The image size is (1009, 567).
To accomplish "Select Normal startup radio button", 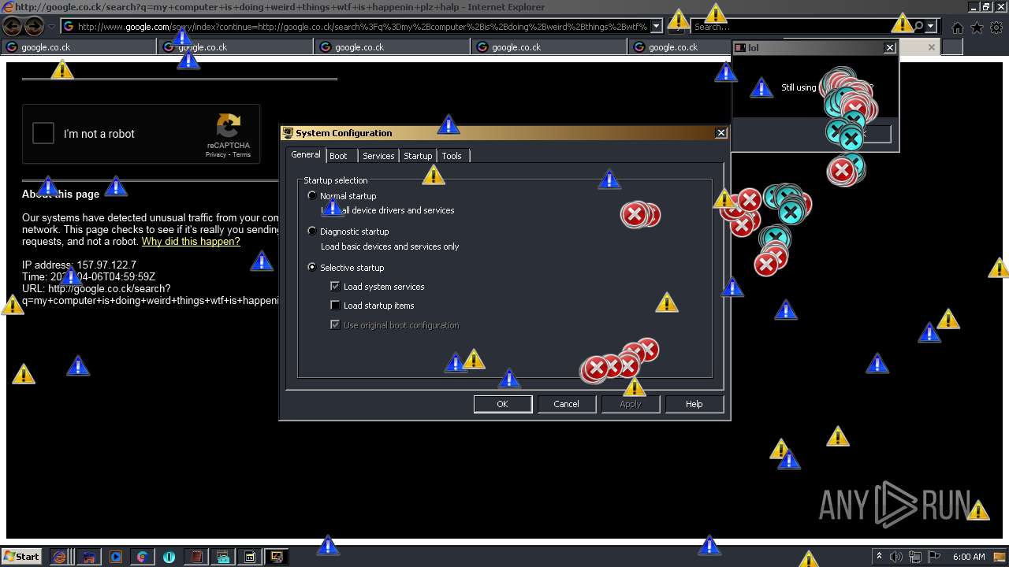I will click(x=312, y=195).
